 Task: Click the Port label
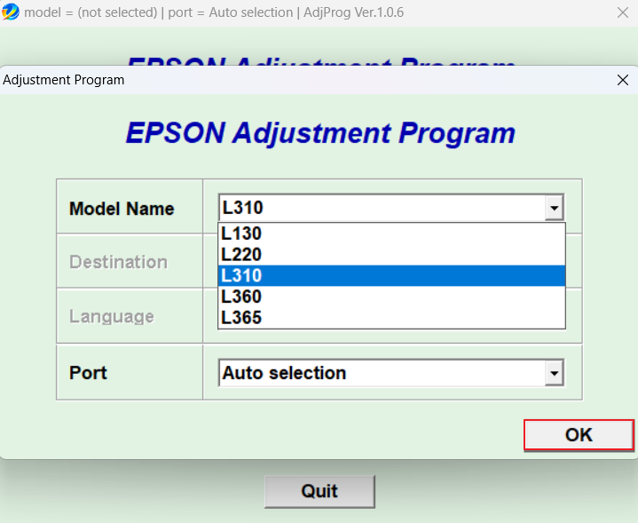click(88, 373)
